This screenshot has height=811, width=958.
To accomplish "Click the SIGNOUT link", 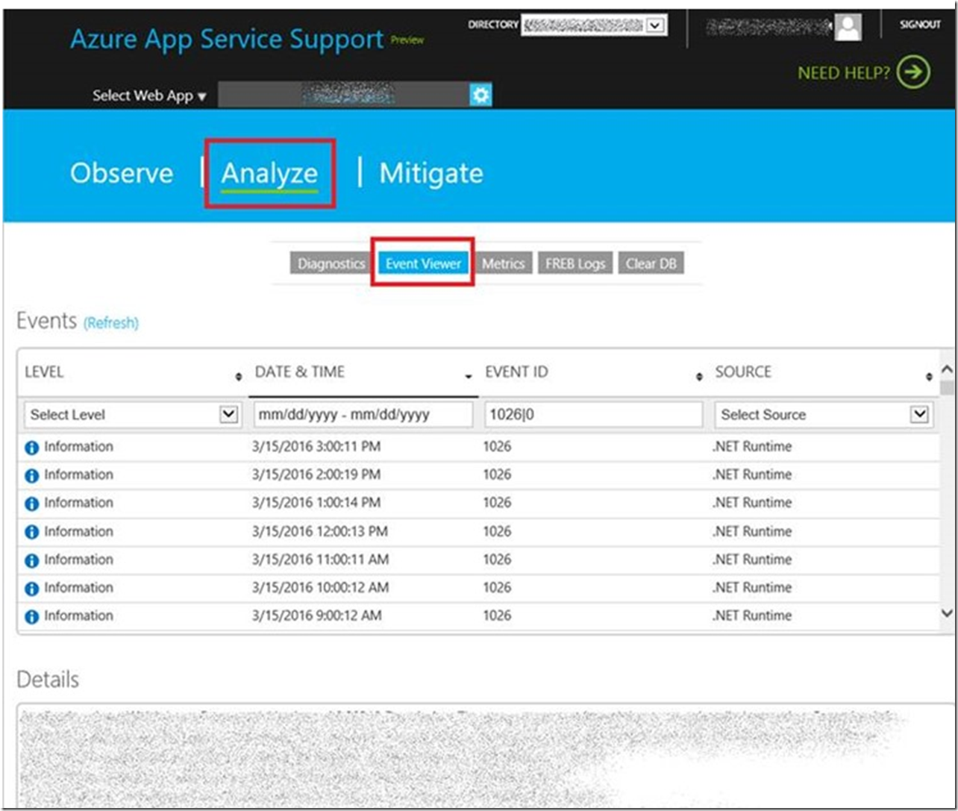I will [x=920, y=25].
